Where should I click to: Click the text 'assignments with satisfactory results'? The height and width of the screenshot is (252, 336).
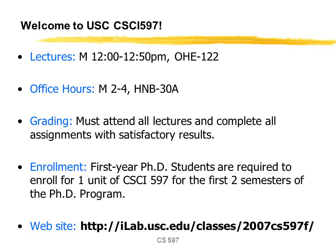pos(121,135)
